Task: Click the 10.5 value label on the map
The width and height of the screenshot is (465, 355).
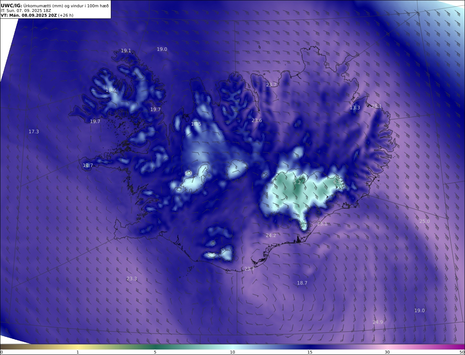Action: [196, 124]
